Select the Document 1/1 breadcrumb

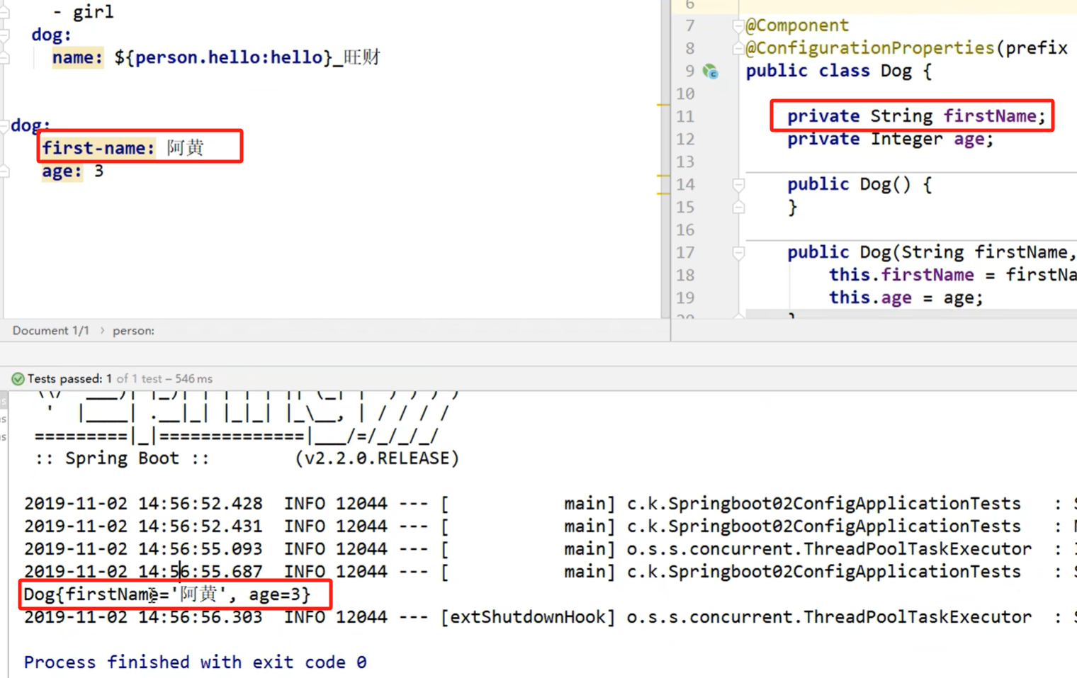[50, 330]
